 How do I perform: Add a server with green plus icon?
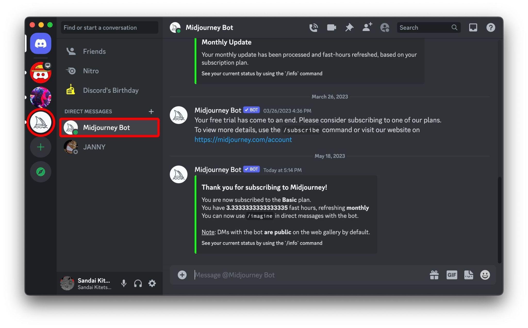tap(40, 147)
